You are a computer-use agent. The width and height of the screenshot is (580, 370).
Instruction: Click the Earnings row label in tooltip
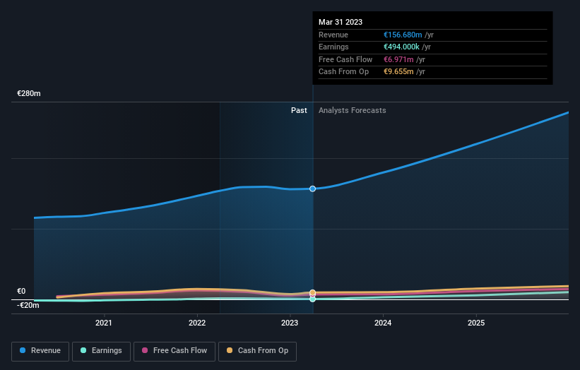click(333, 47)
